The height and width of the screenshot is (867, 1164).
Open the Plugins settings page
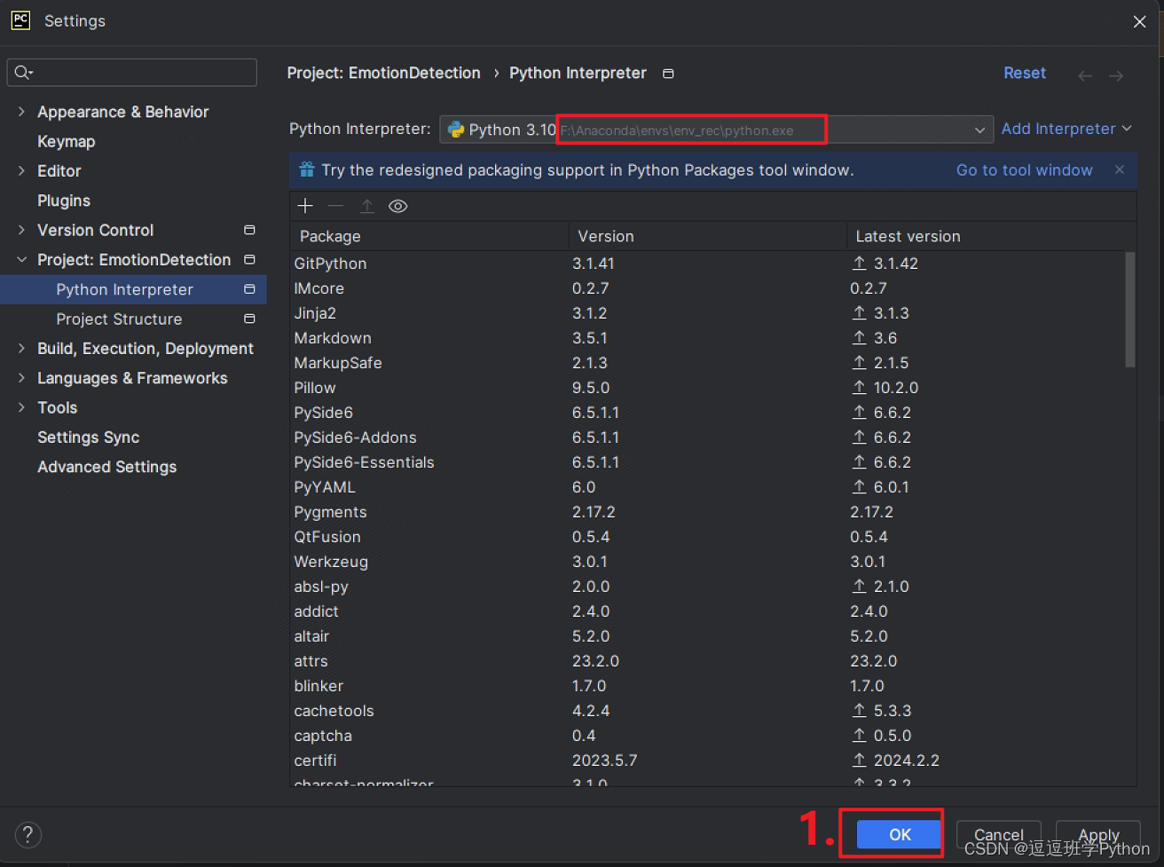pyautogui.click(x=64, y=201)
